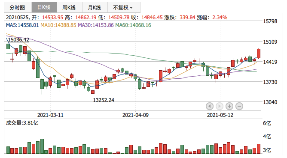Click the candlestick above the 13252.24 low
This screenshot has height=158, width=287.
93,92
